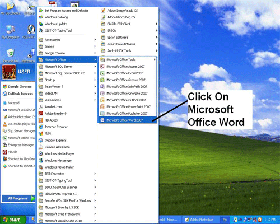Click the Internet Explorer icon
This screenshot has height=224, width=280.
coord(41,127)
